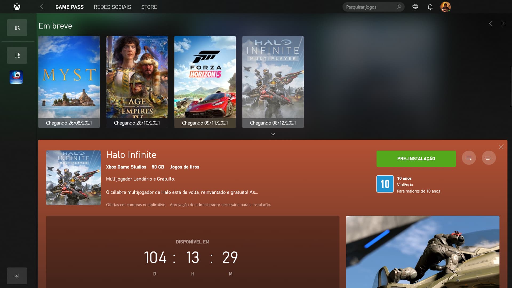Image resolution: width=512 pixels, height=288 pixels.
Task: Open Microsoft Solitaire Collection in sidebar
Action: coord(16,77)
